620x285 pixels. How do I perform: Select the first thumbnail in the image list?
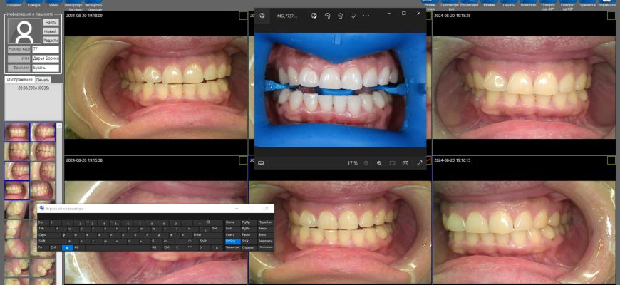[17, 132]
